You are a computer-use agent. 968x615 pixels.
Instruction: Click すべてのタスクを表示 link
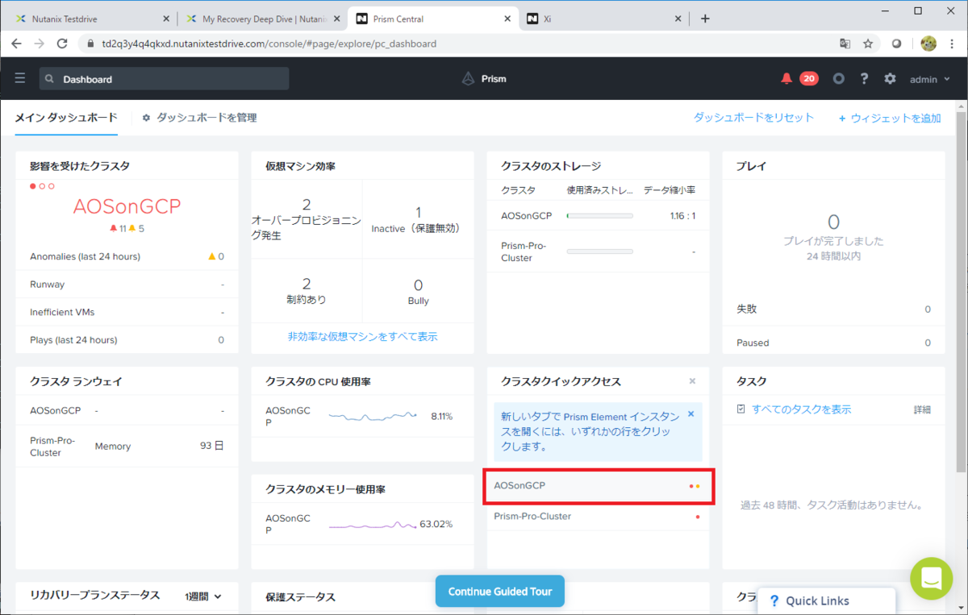(801, 409)
